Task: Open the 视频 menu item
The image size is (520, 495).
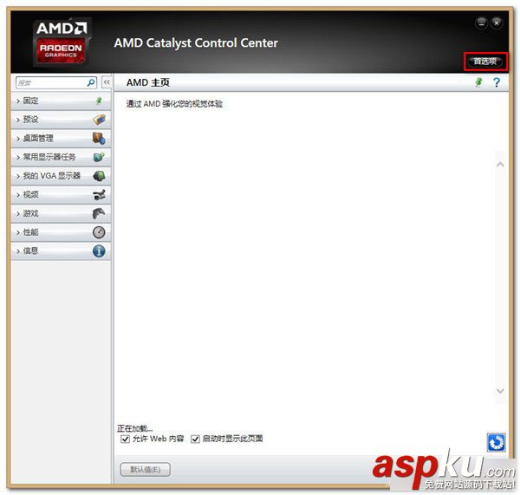Action: (61, 195)
